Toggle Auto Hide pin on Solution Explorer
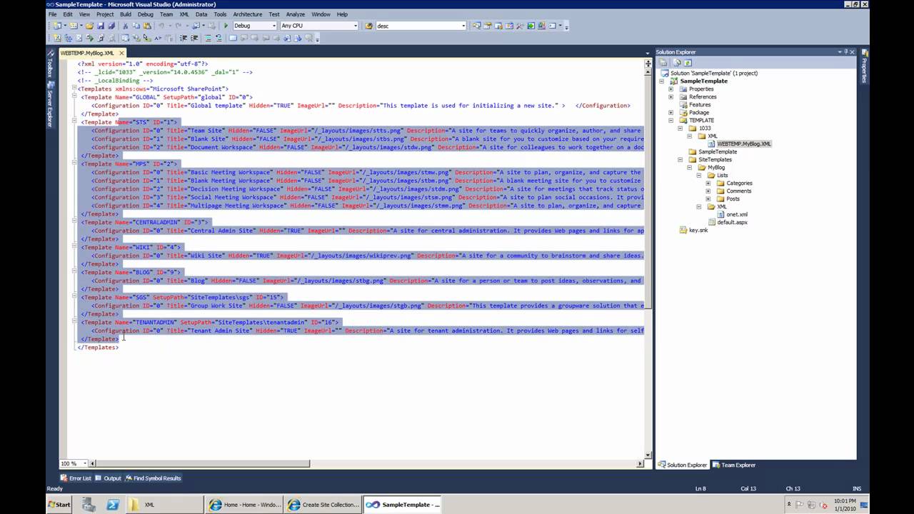914x514 pixels. pos(845,52)
